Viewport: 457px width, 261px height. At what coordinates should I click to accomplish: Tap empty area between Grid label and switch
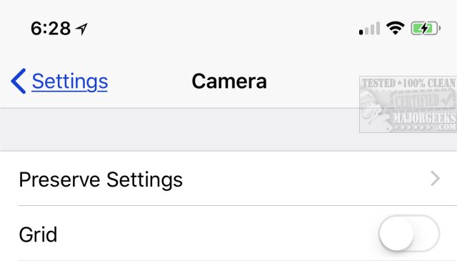tap(217, 234)
